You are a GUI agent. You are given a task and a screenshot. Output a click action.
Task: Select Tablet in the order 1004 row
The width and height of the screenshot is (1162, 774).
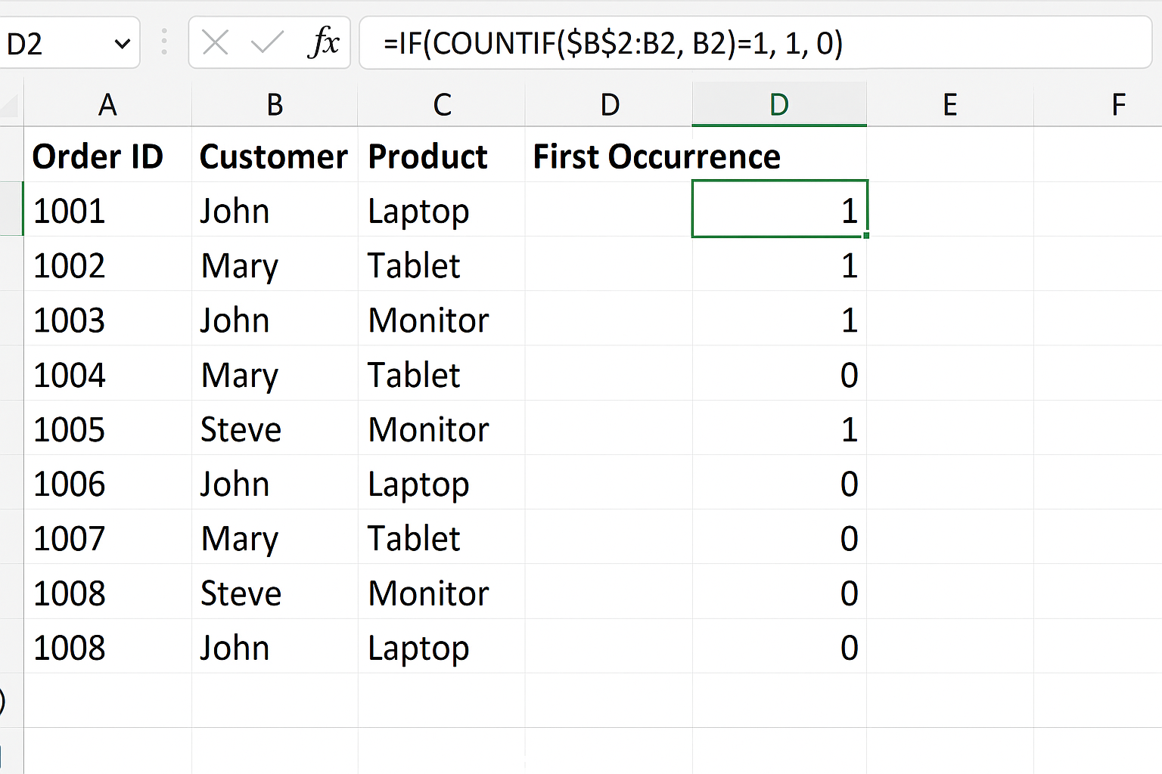442,373
